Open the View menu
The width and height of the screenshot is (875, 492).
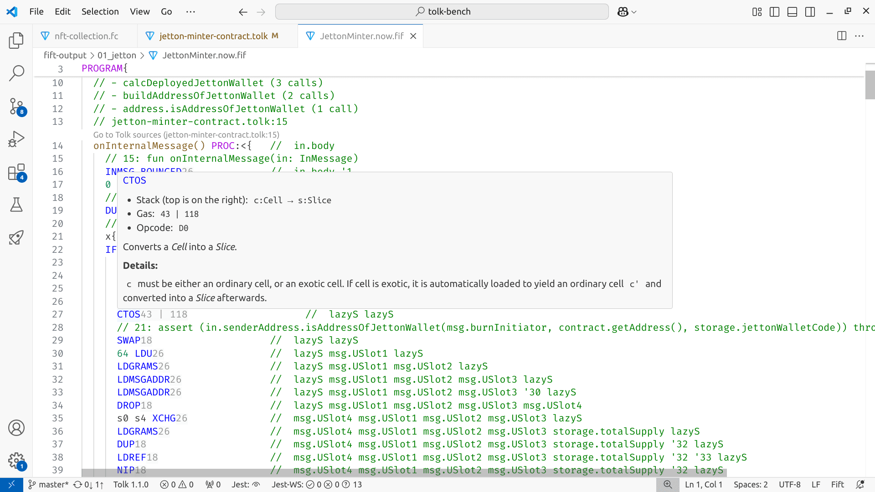point(139,11)
